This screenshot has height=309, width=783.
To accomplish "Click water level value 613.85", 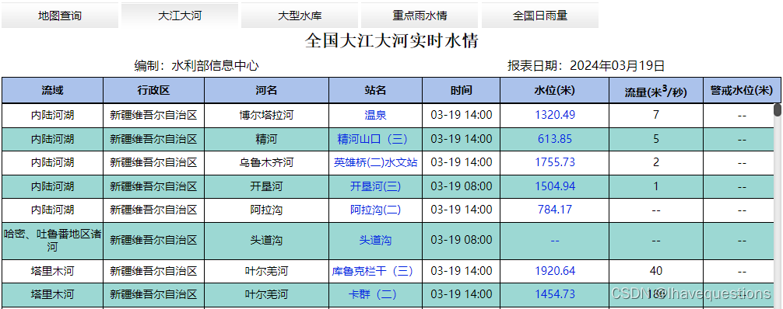I will pyautogui.click(x=555, y=139).
